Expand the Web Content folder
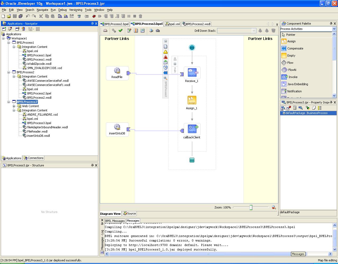338x264 pixels. pos(14,106)
